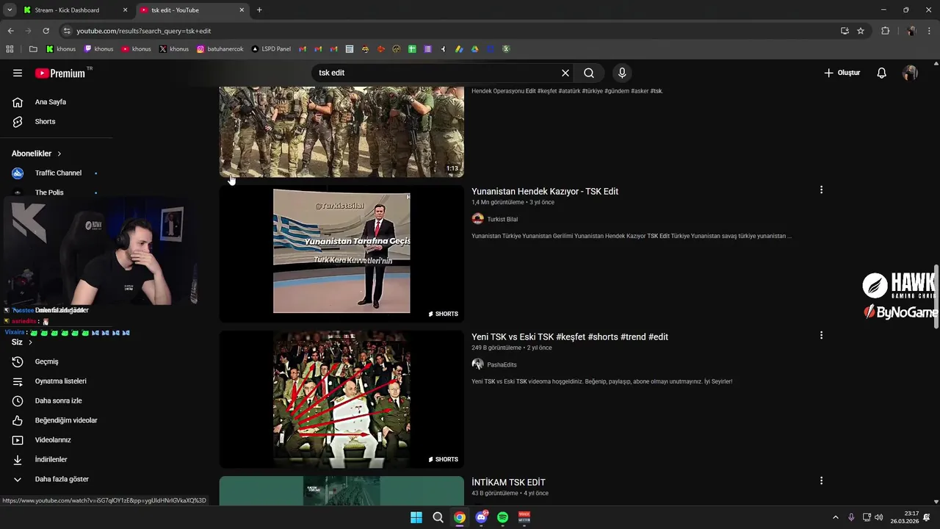Open the YouTube account avatar menu
The width and height of the screenshot is (940, 529).
pyautogui.click(x=911, y=73)
